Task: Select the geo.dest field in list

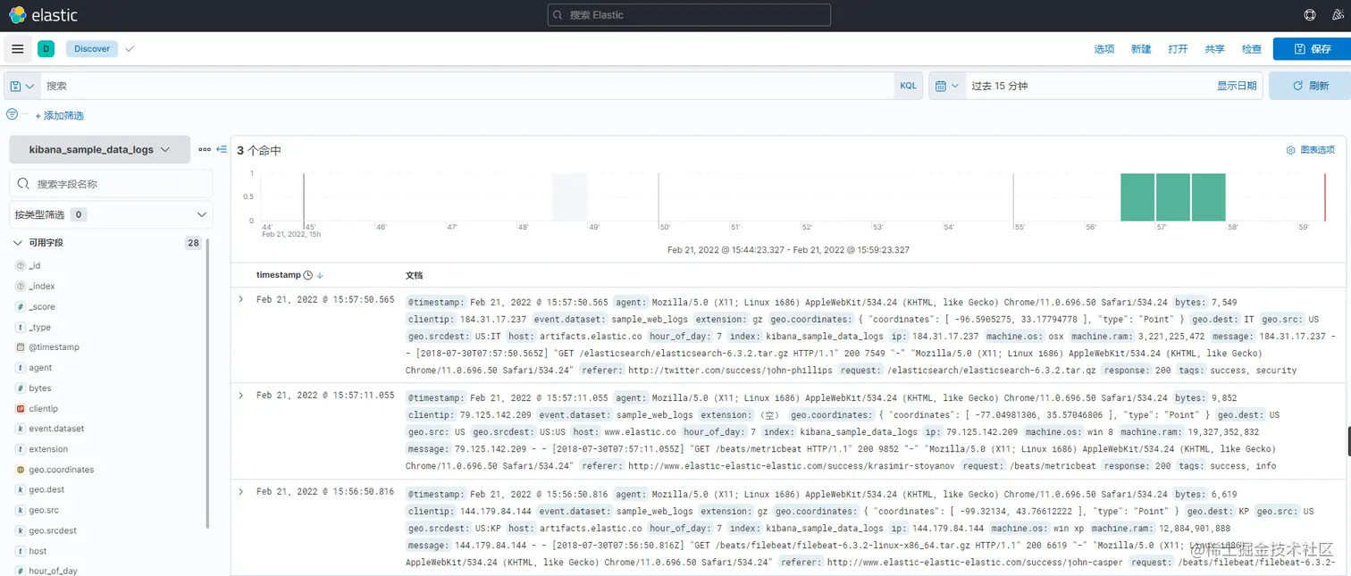Action: (46, 489)
